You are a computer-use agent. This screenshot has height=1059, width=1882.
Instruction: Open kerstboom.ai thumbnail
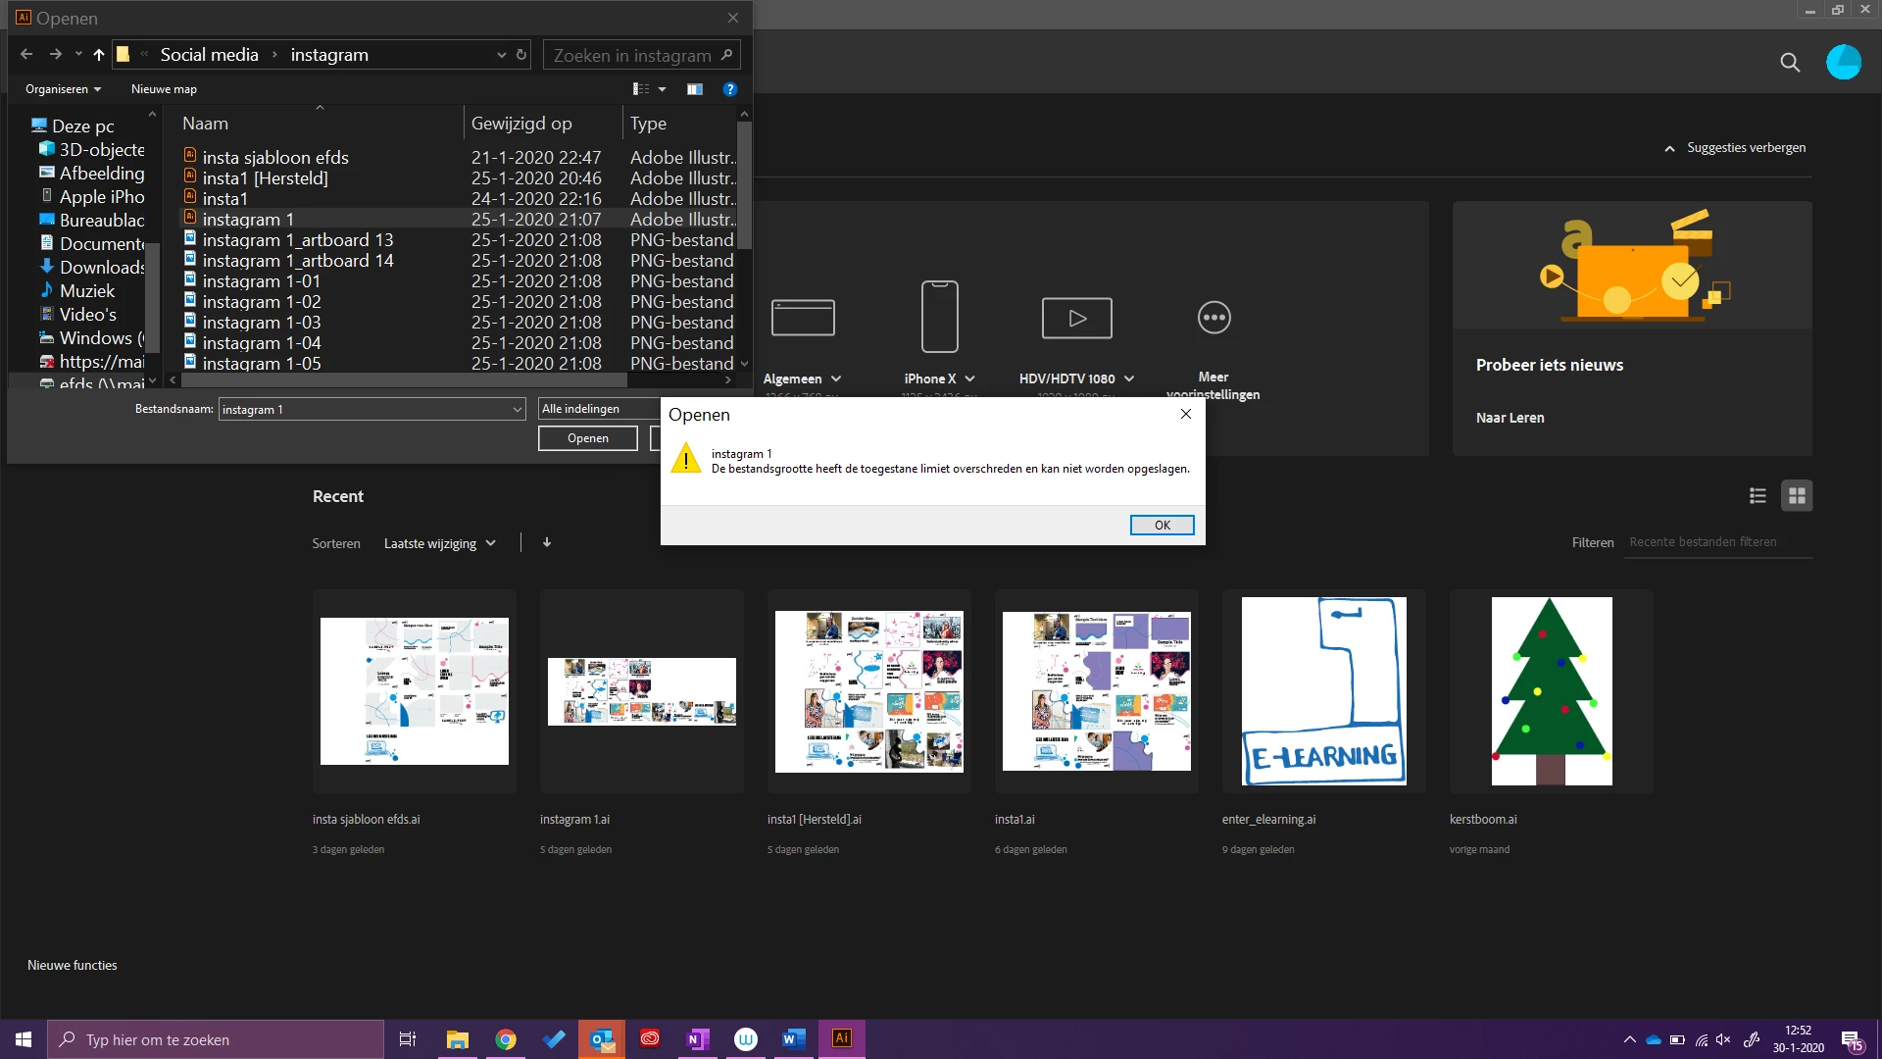click(x=1551, y=691)
